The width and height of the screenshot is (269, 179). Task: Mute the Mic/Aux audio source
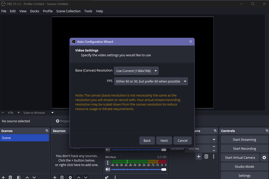107,169
